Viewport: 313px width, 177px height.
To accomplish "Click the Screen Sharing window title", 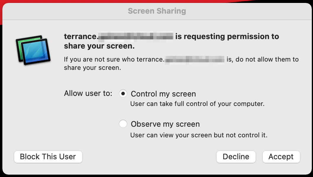I will [157, 11].
